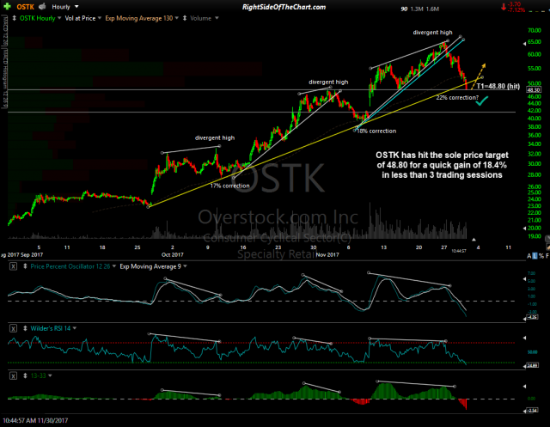Open the Exp Moving Average 9 dropdown
The image size is (550, 427).
(x=186, y=267)
